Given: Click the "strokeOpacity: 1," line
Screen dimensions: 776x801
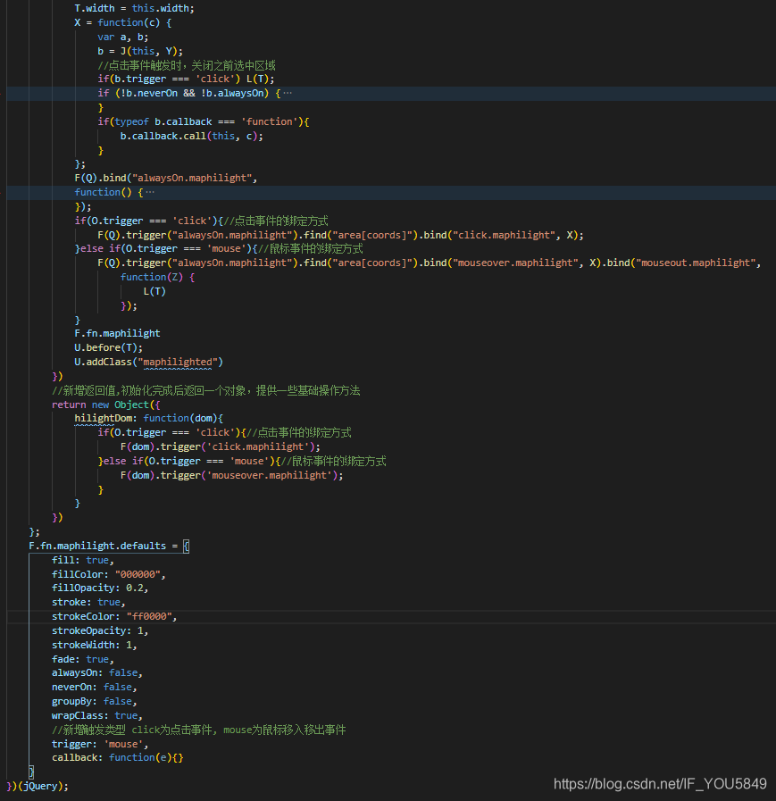Looking at the screenshot, I should pyautogui.click(x=100, y=630).
